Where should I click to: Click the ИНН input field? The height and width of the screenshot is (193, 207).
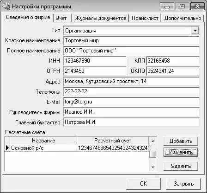tap(95, 61)
